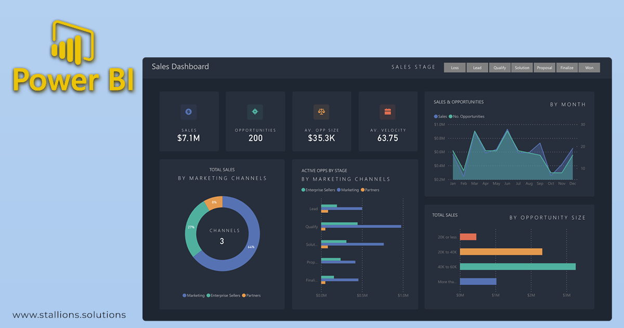Click the 'BY MONTH' heading

(568, 105)
